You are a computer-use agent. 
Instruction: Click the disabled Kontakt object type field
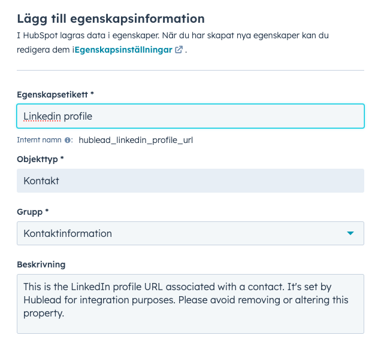(191, 181)
